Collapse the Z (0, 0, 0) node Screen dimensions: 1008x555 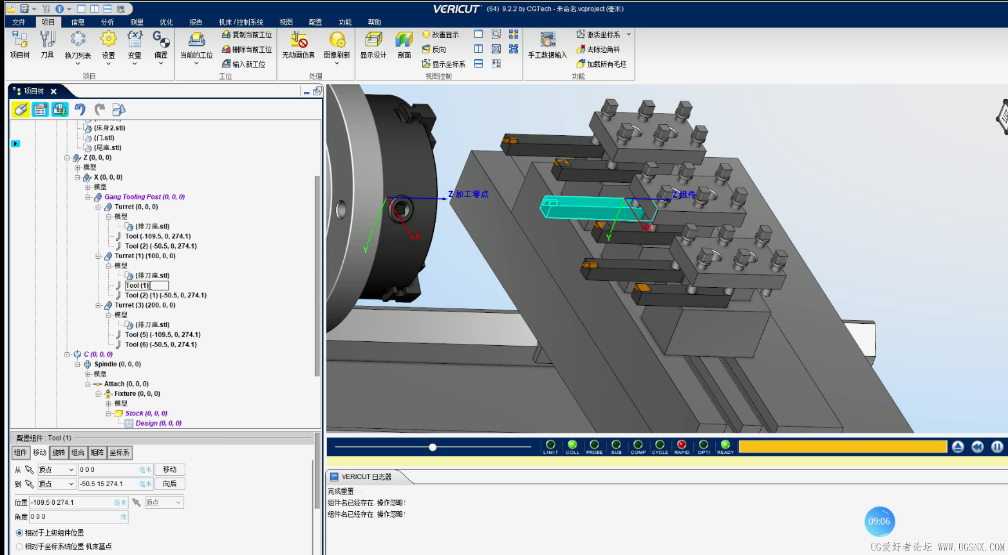67,158
